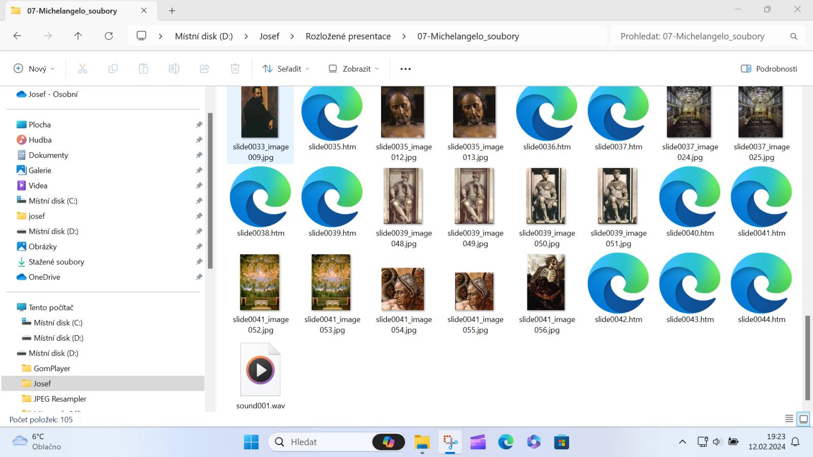813x457 pixels.
Task: Open Microsoft Edge from taskbar
Action: [506, 442]
